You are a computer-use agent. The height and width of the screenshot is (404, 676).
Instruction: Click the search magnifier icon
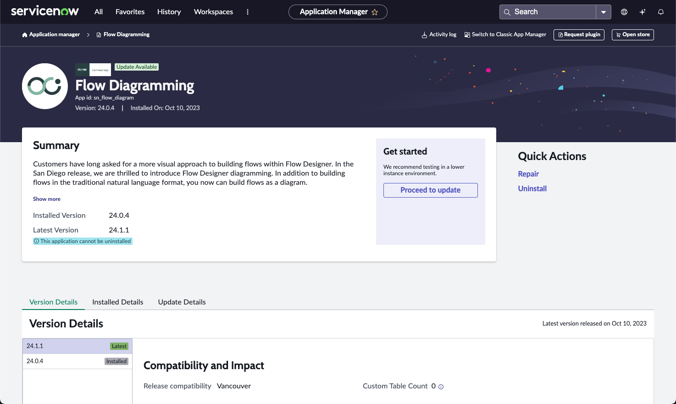tap(507, 12)
